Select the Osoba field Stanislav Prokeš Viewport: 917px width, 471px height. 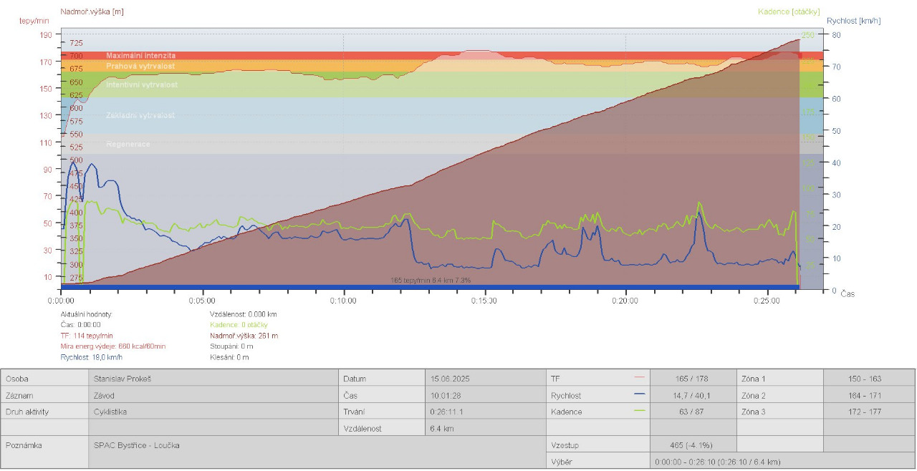pyautogui.click(x=123, y=378)
